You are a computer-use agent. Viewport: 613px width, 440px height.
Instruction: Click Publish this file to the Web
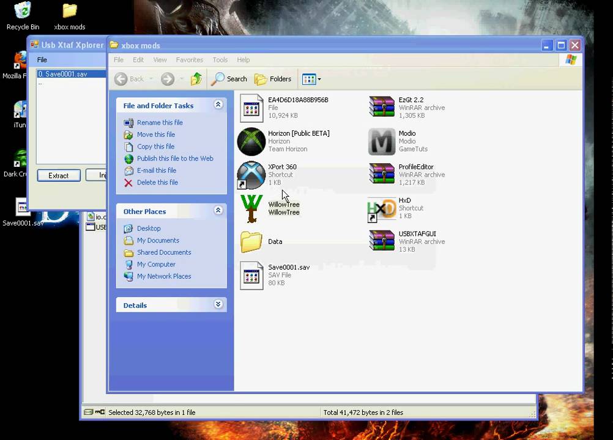pyautogui.click(x=175, y=158)
